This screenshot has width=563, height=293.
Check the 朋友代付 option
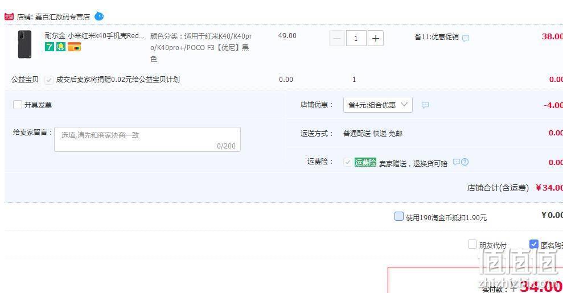[x=472, y=244]
